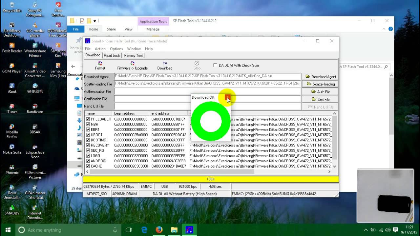This screenshot has height=236, width=420.
Task: Switch to the Memory Test tab
Action: (133, 55)
